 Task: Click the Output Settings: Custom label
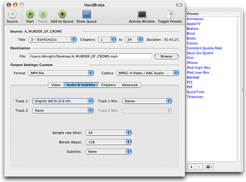pos(32,65)
